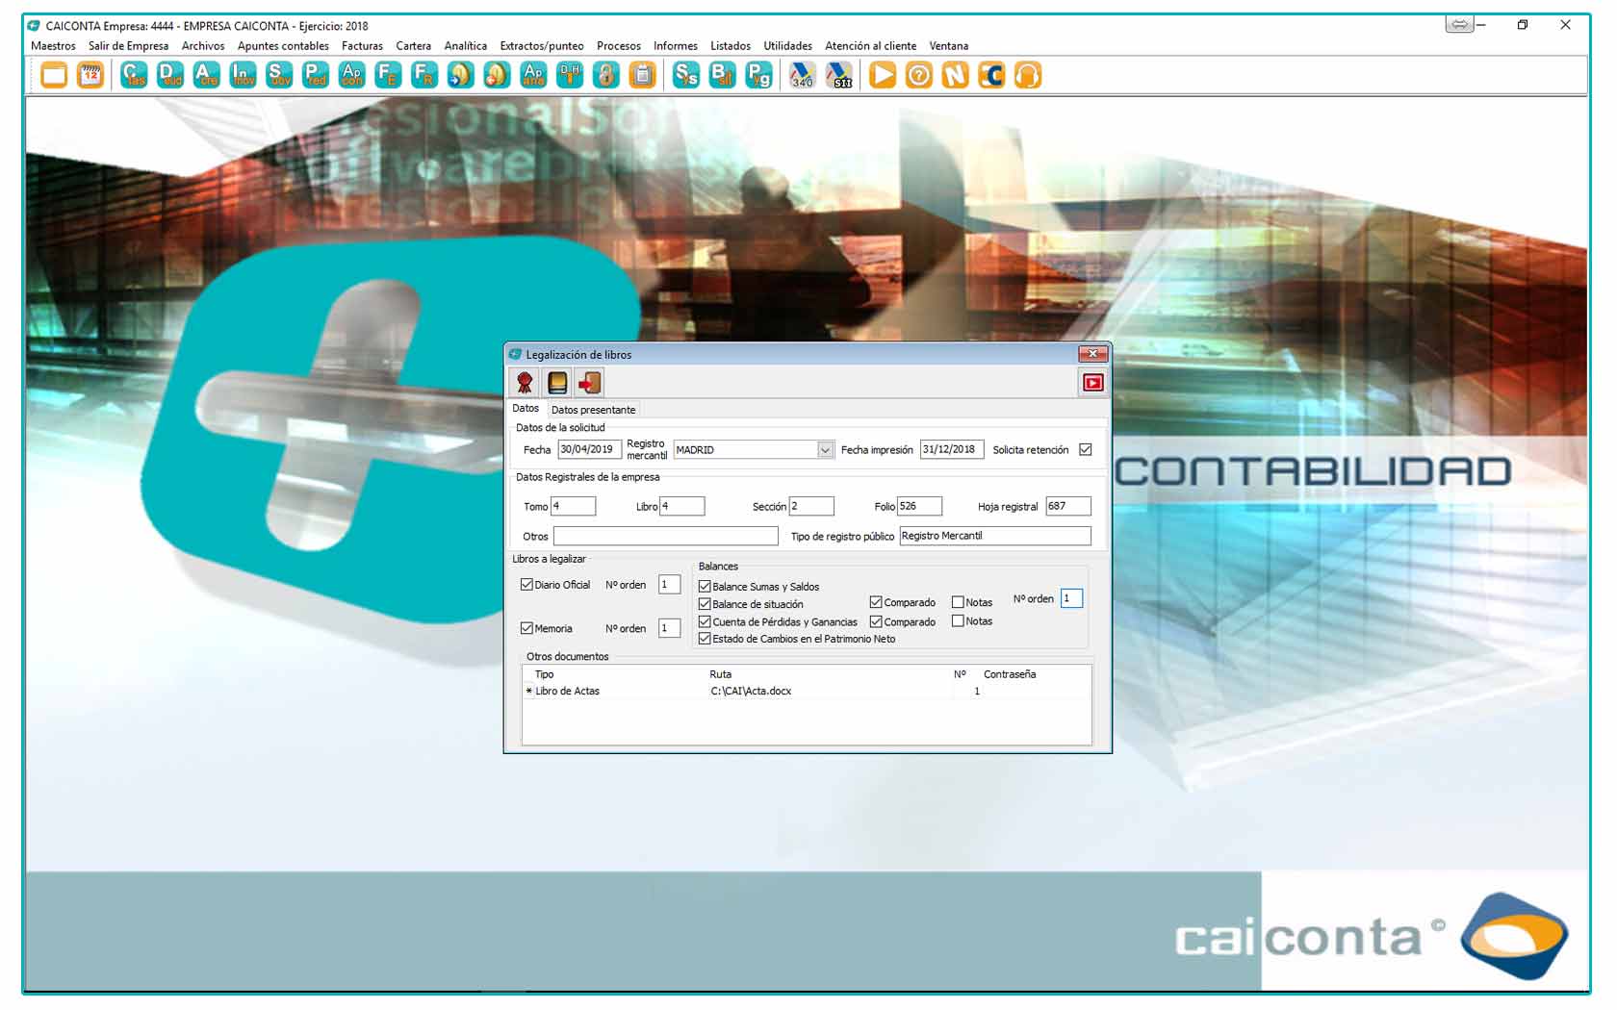
Task: Click the 'D H' toolbar icon
Action: (570, 75)
